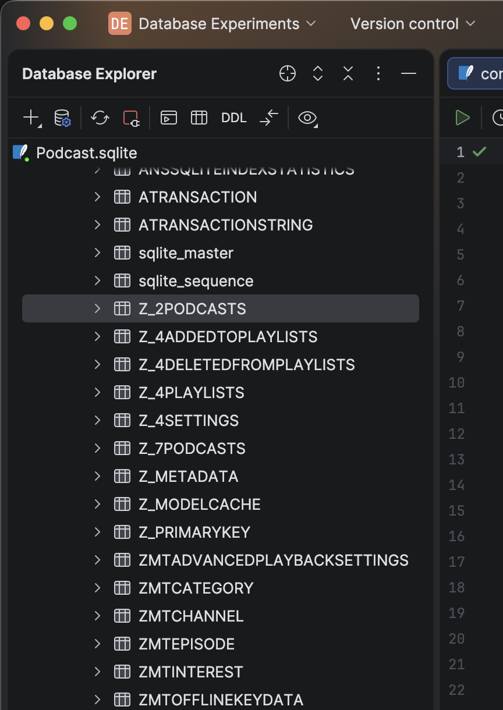This screenshot has height=710, width=503.
Task: Open the Database Explorer options (three dots)
Action: [378, 73]
